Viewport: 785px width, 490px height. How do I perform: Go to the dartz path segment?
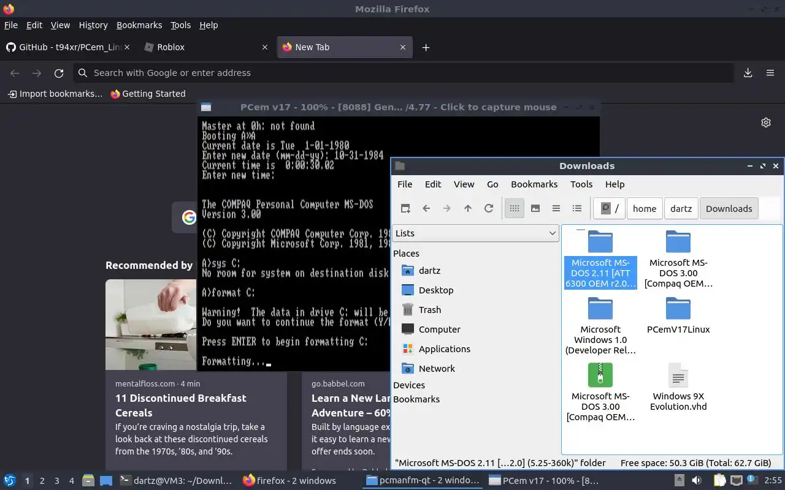(681, 208)
